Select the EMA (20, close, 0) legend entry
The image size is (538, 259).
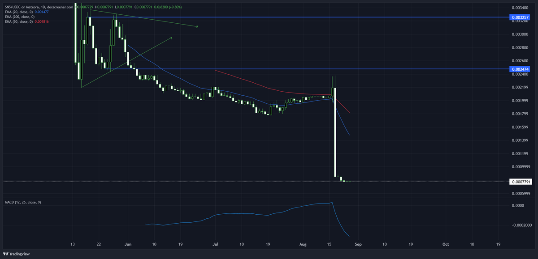tap(20, 12)
